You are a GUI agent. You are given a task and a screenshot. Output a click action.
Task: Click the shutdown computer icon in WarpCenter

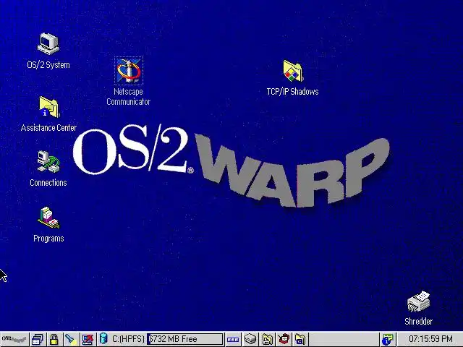tap(88, 339)
